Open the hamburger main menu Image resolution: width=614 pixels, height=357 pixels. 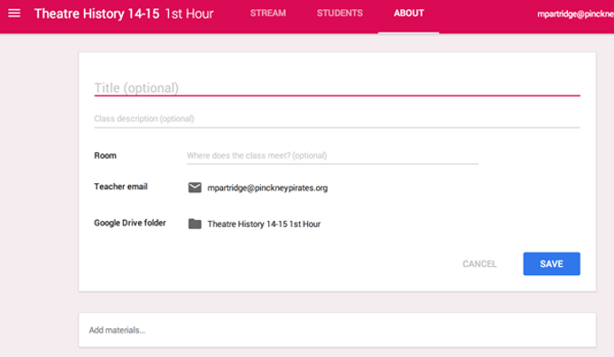coord(14,14)
